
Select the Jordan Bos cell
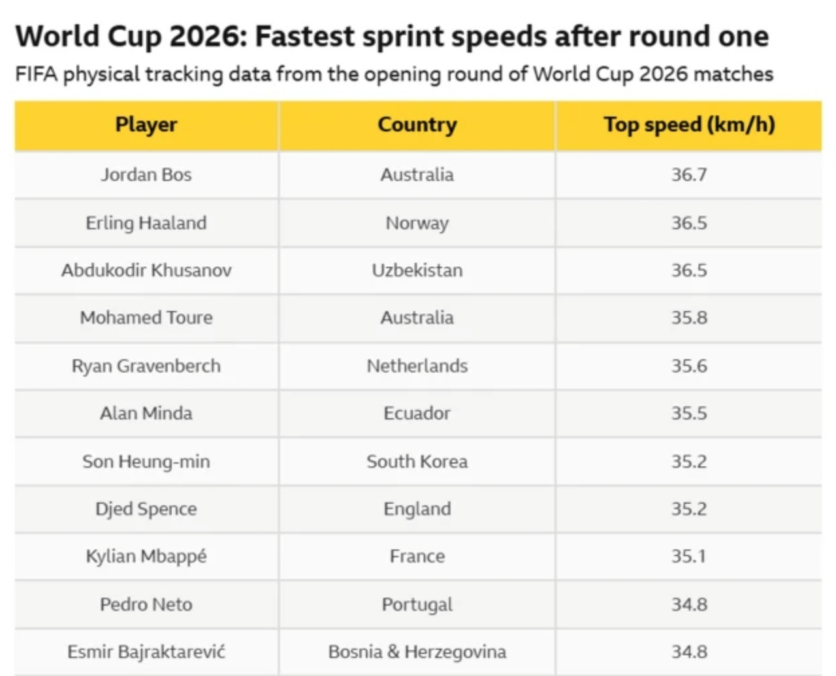tap(146, 175)
